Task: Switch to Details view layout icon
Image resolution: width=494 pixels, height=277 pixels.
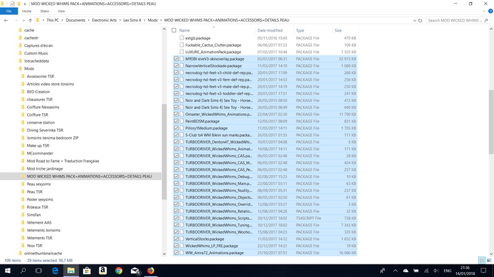Action: 481,261
